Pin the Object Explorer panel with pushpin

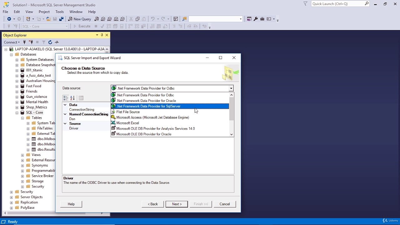click(x=102, y=35)
